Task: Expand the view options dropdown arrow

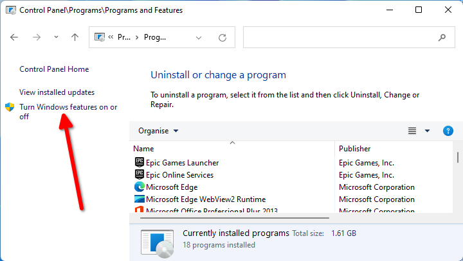Action: coord(427,131)
